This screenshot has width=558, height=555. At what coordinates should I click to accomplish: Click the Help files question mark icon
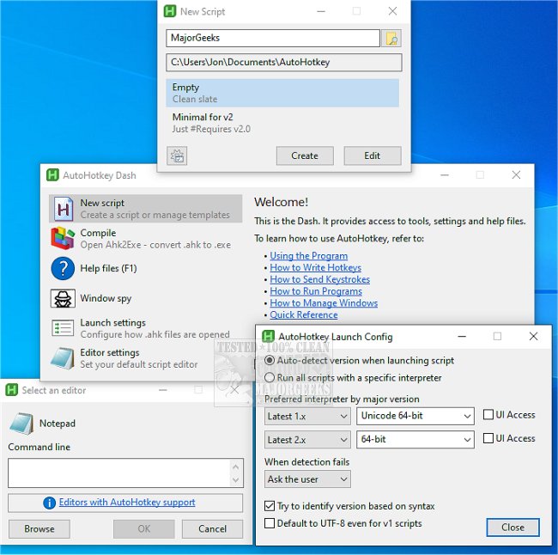63,268
